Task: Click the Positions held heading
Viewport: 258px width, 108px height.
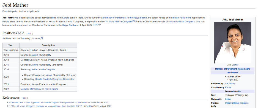Action: (x=13, y=33)
